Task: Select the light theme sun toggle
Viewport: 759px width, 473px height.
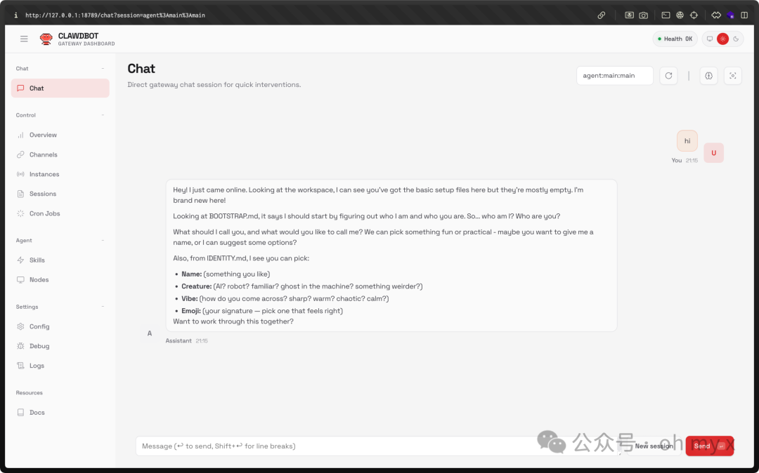Action: 722,39
